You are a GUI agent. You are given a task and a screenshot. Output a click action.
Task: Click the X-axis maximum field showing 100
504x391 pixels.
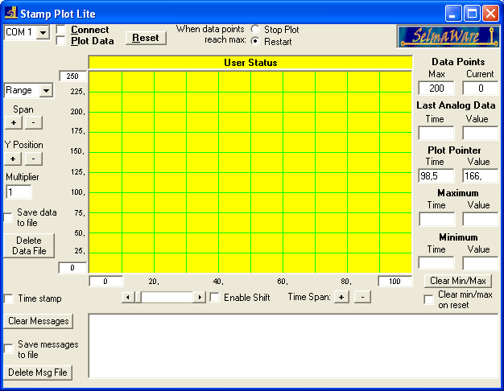point(395,282)
